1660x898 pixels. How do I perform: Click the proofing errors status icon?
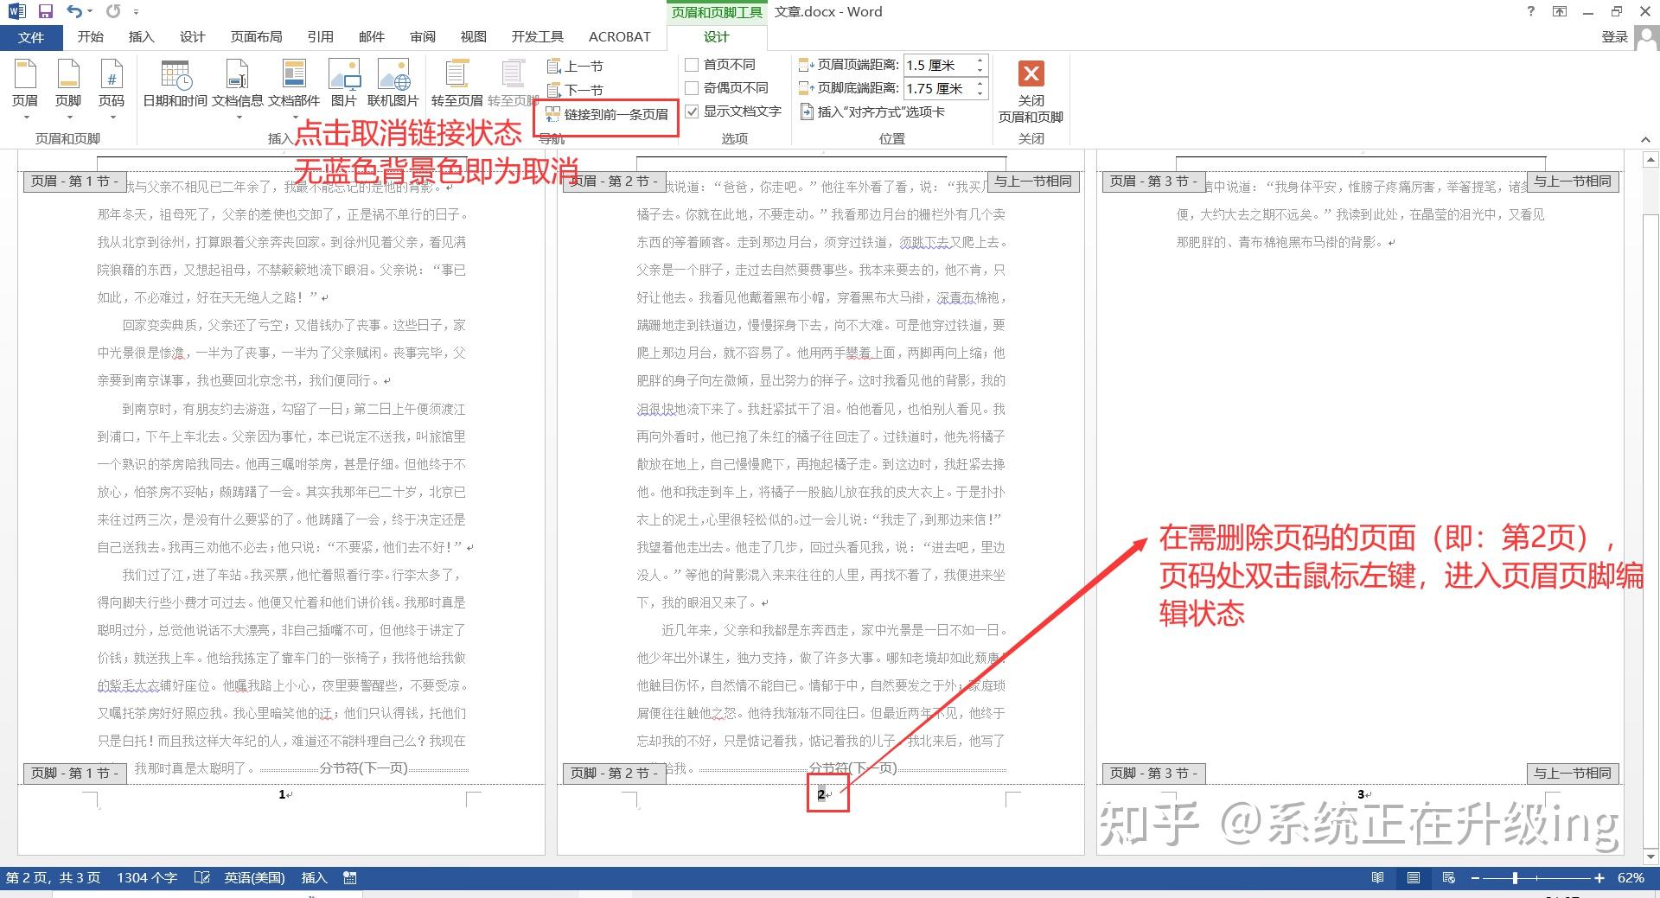202,877
